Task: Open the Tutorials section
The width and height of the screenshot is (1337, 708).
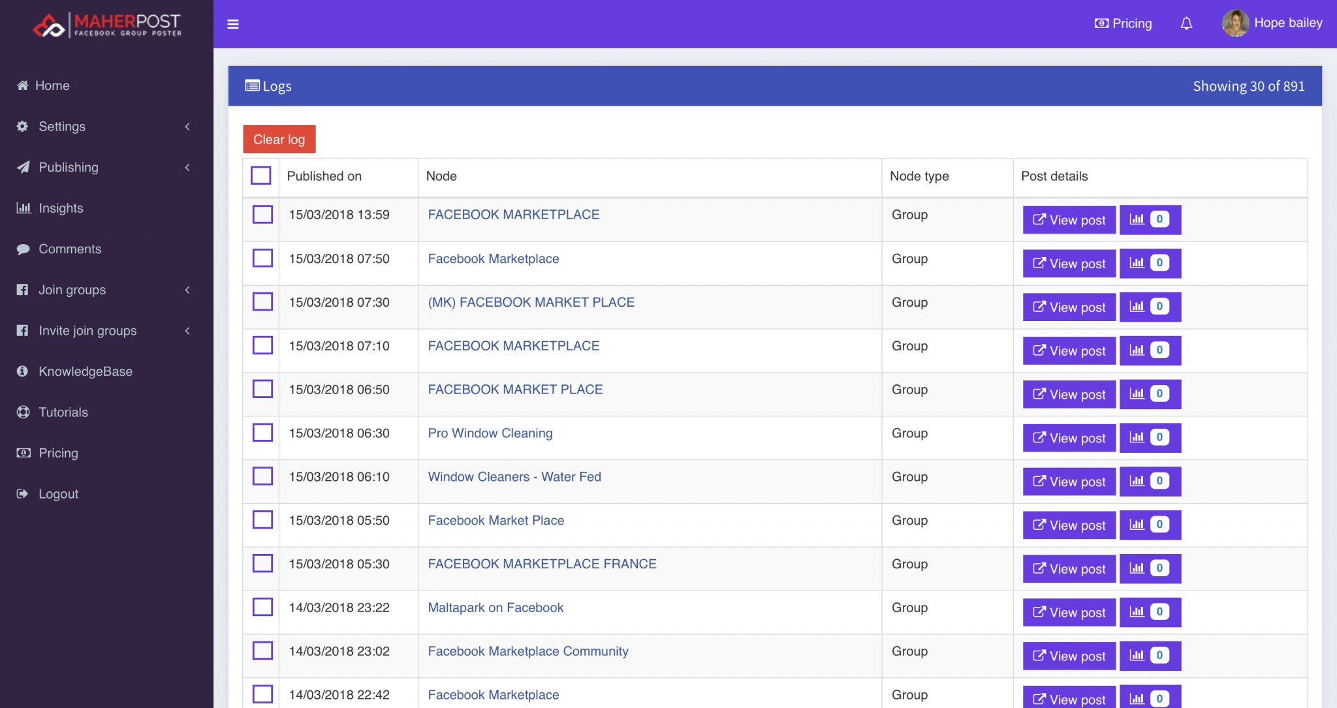Action: (x=63, y=412)
